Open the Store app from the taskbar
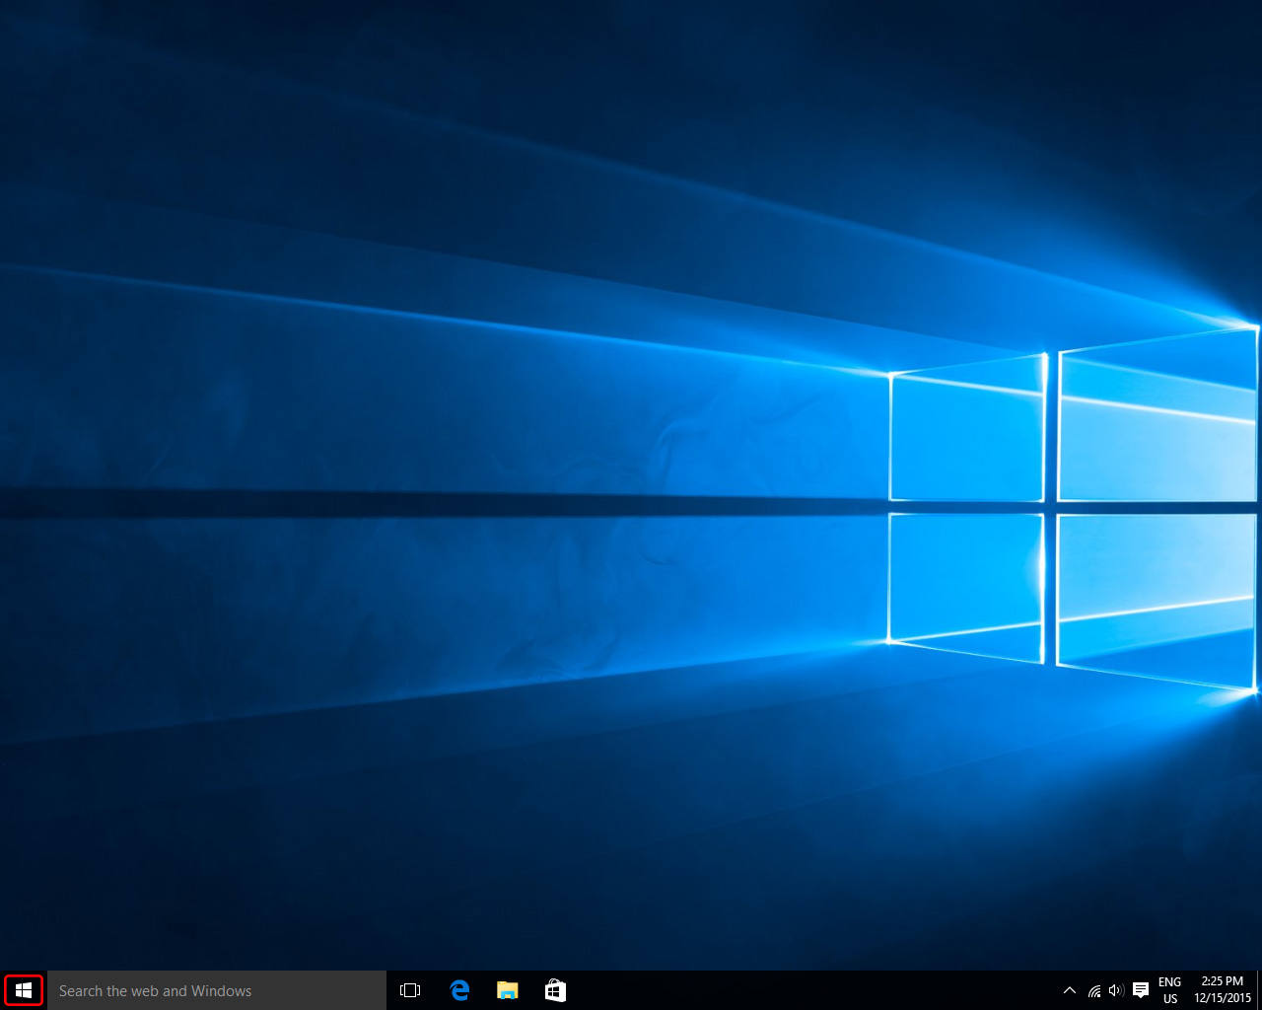 coord(556,990)
